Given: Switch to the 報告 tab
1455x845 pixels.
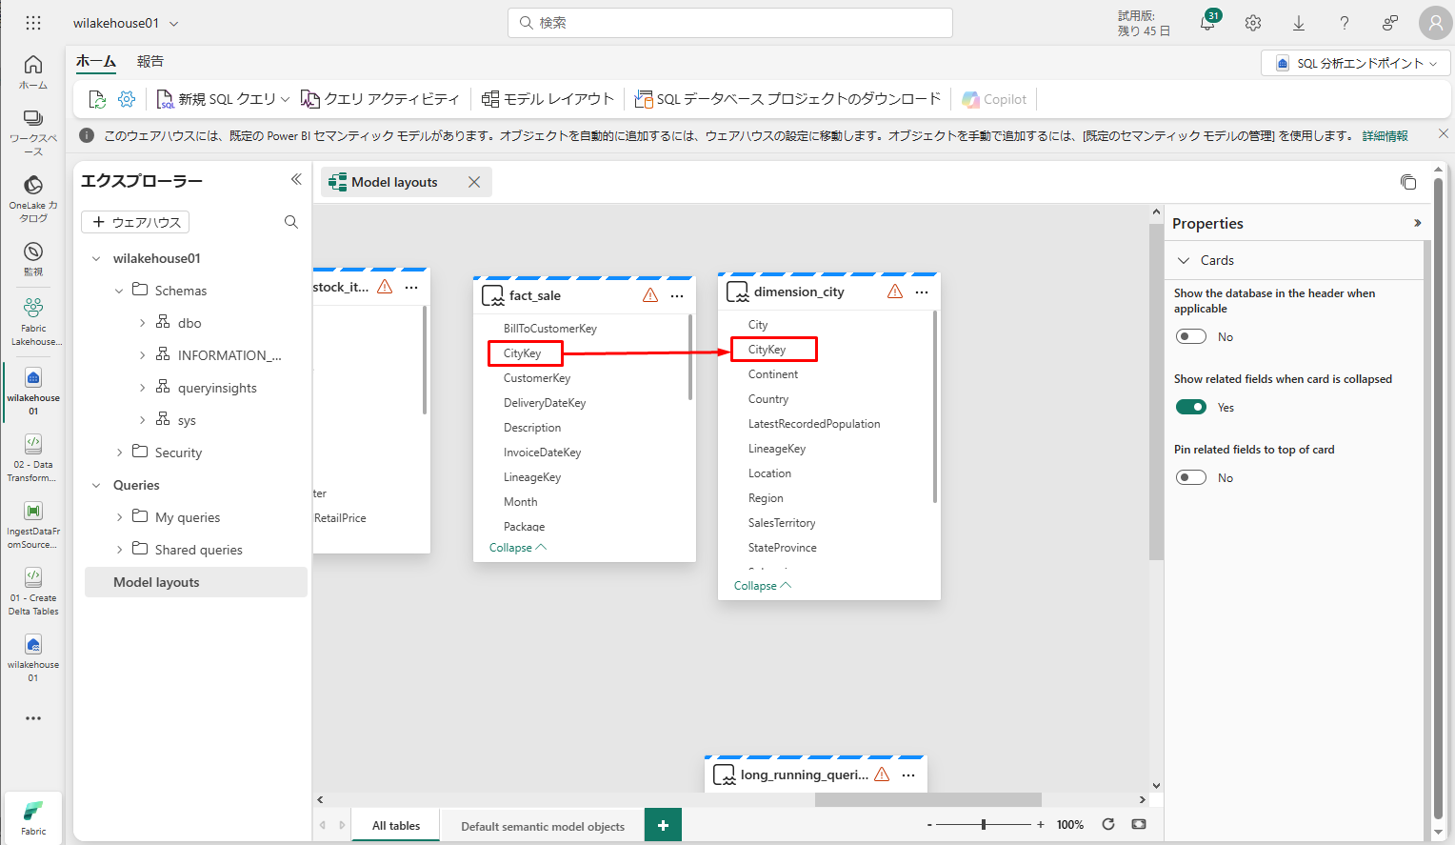Looking at the screenshot, I should [150, 61].
